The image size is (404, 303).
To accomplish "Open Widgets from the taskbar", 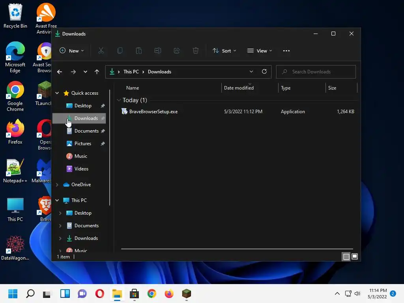I will [x=65, y=294].
